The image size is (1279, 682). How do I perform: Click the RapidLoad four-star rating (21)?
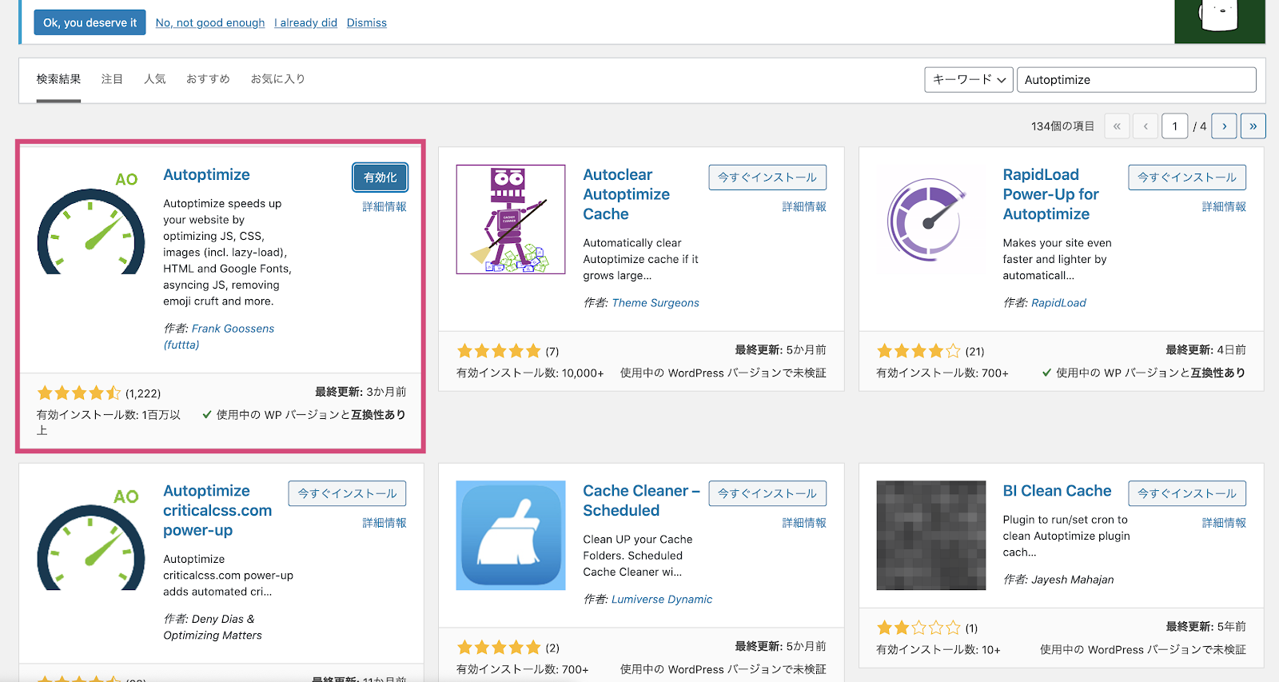coord(918,351)
